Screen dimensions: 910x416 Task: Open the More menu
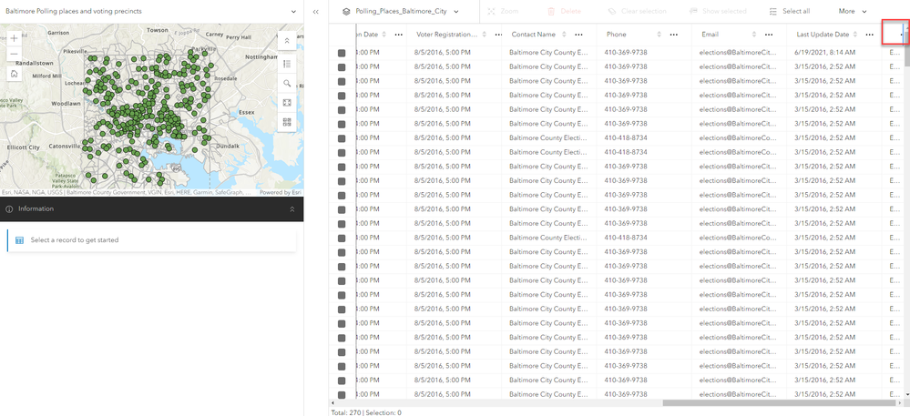click(853, 11)
